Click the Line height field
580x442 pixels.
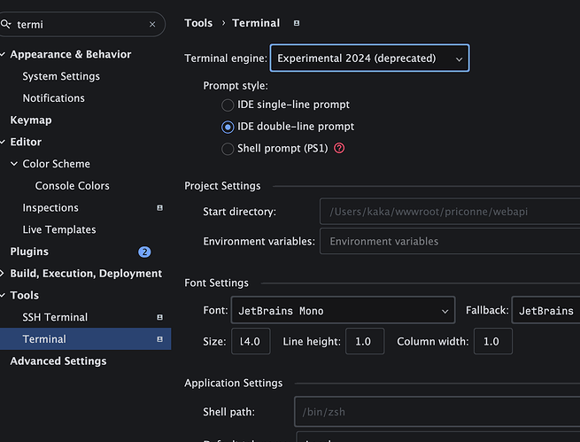[x=365, y=341]
